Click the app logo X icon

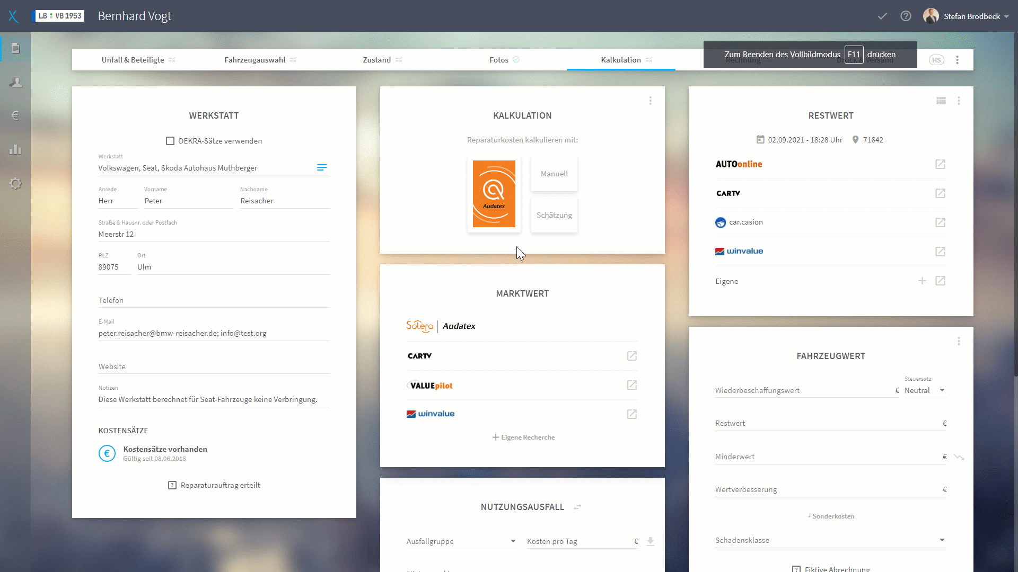coord(13,16)
